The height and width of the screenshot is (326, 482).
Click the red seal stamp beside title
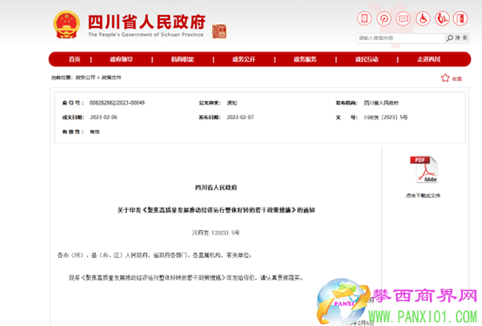click(219, 31)
